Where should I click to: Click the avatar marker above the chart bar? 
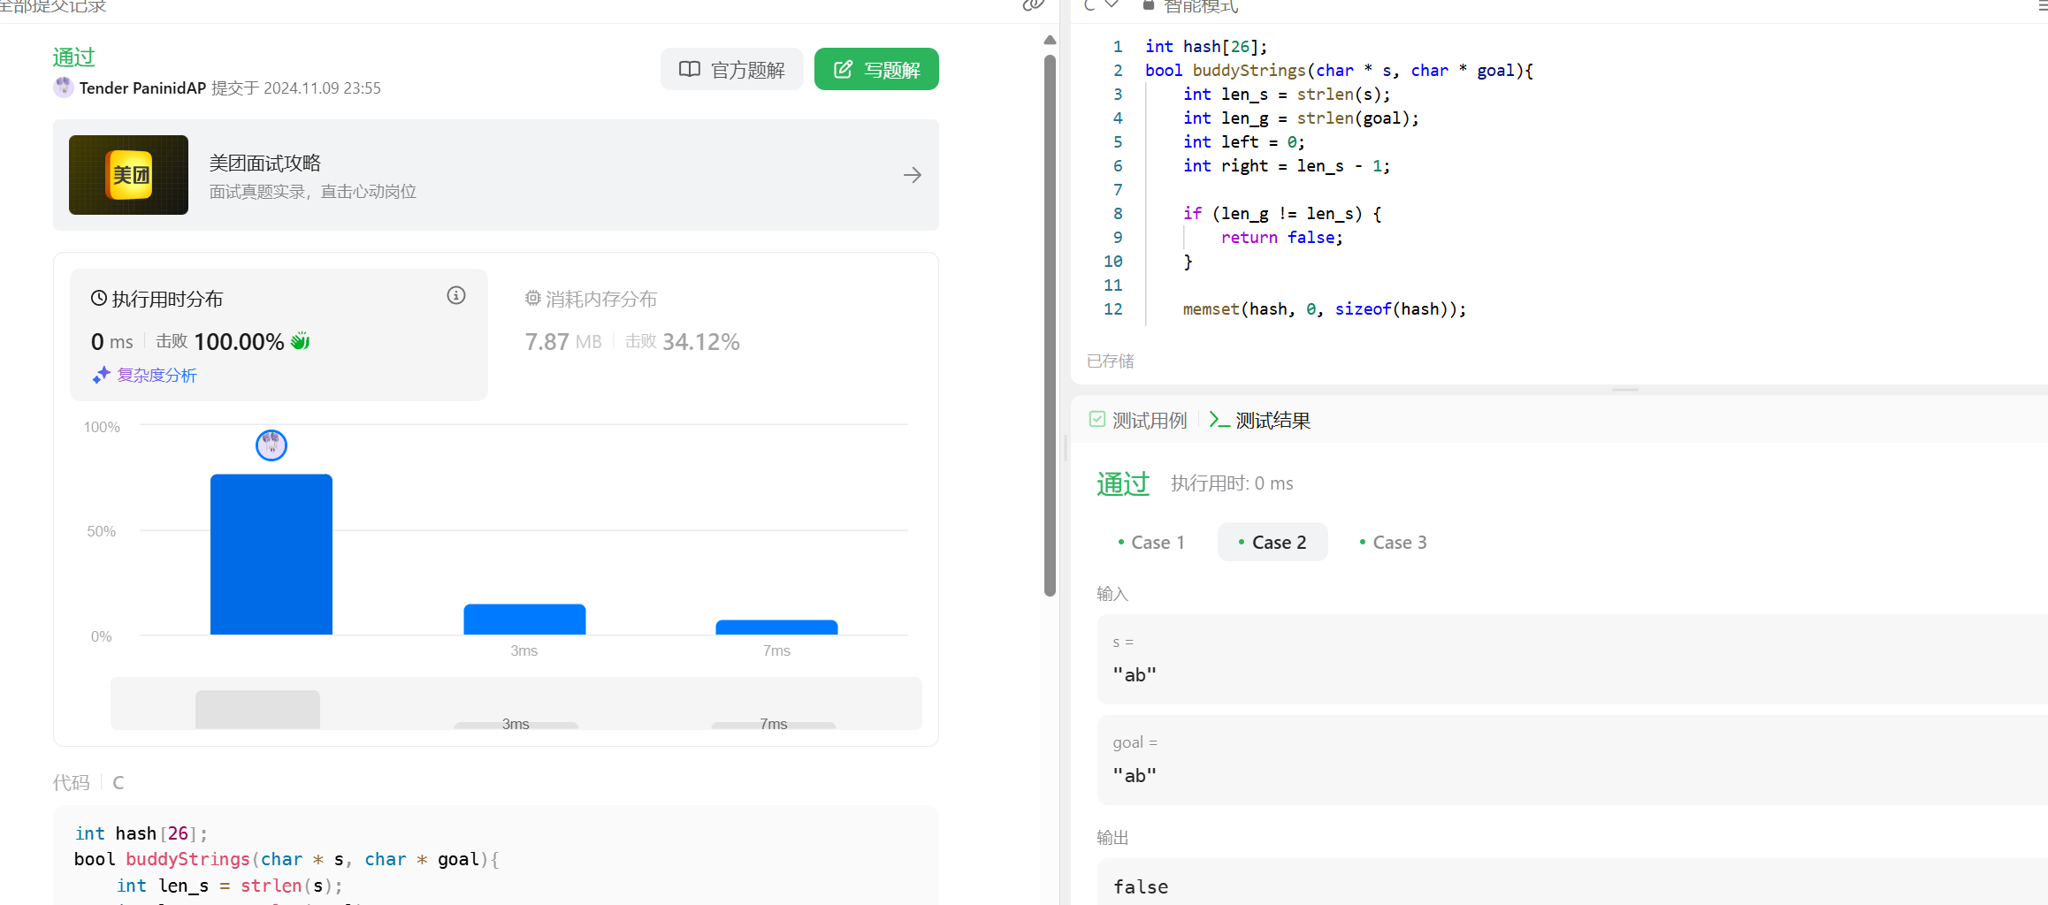[x=271, y=445]
